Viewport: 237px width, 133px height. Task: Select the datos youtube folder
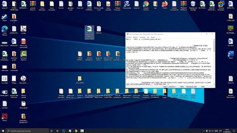coord(108,6)
